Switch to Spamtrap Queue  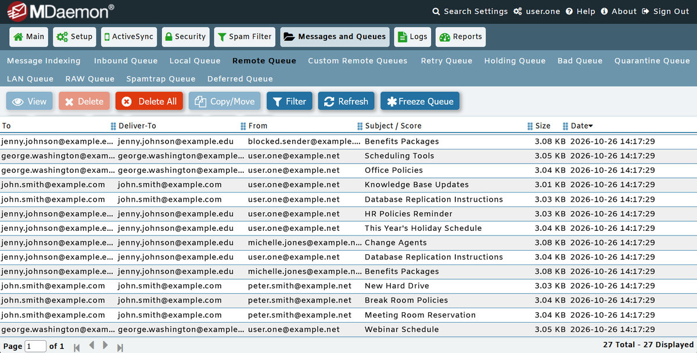161,79
